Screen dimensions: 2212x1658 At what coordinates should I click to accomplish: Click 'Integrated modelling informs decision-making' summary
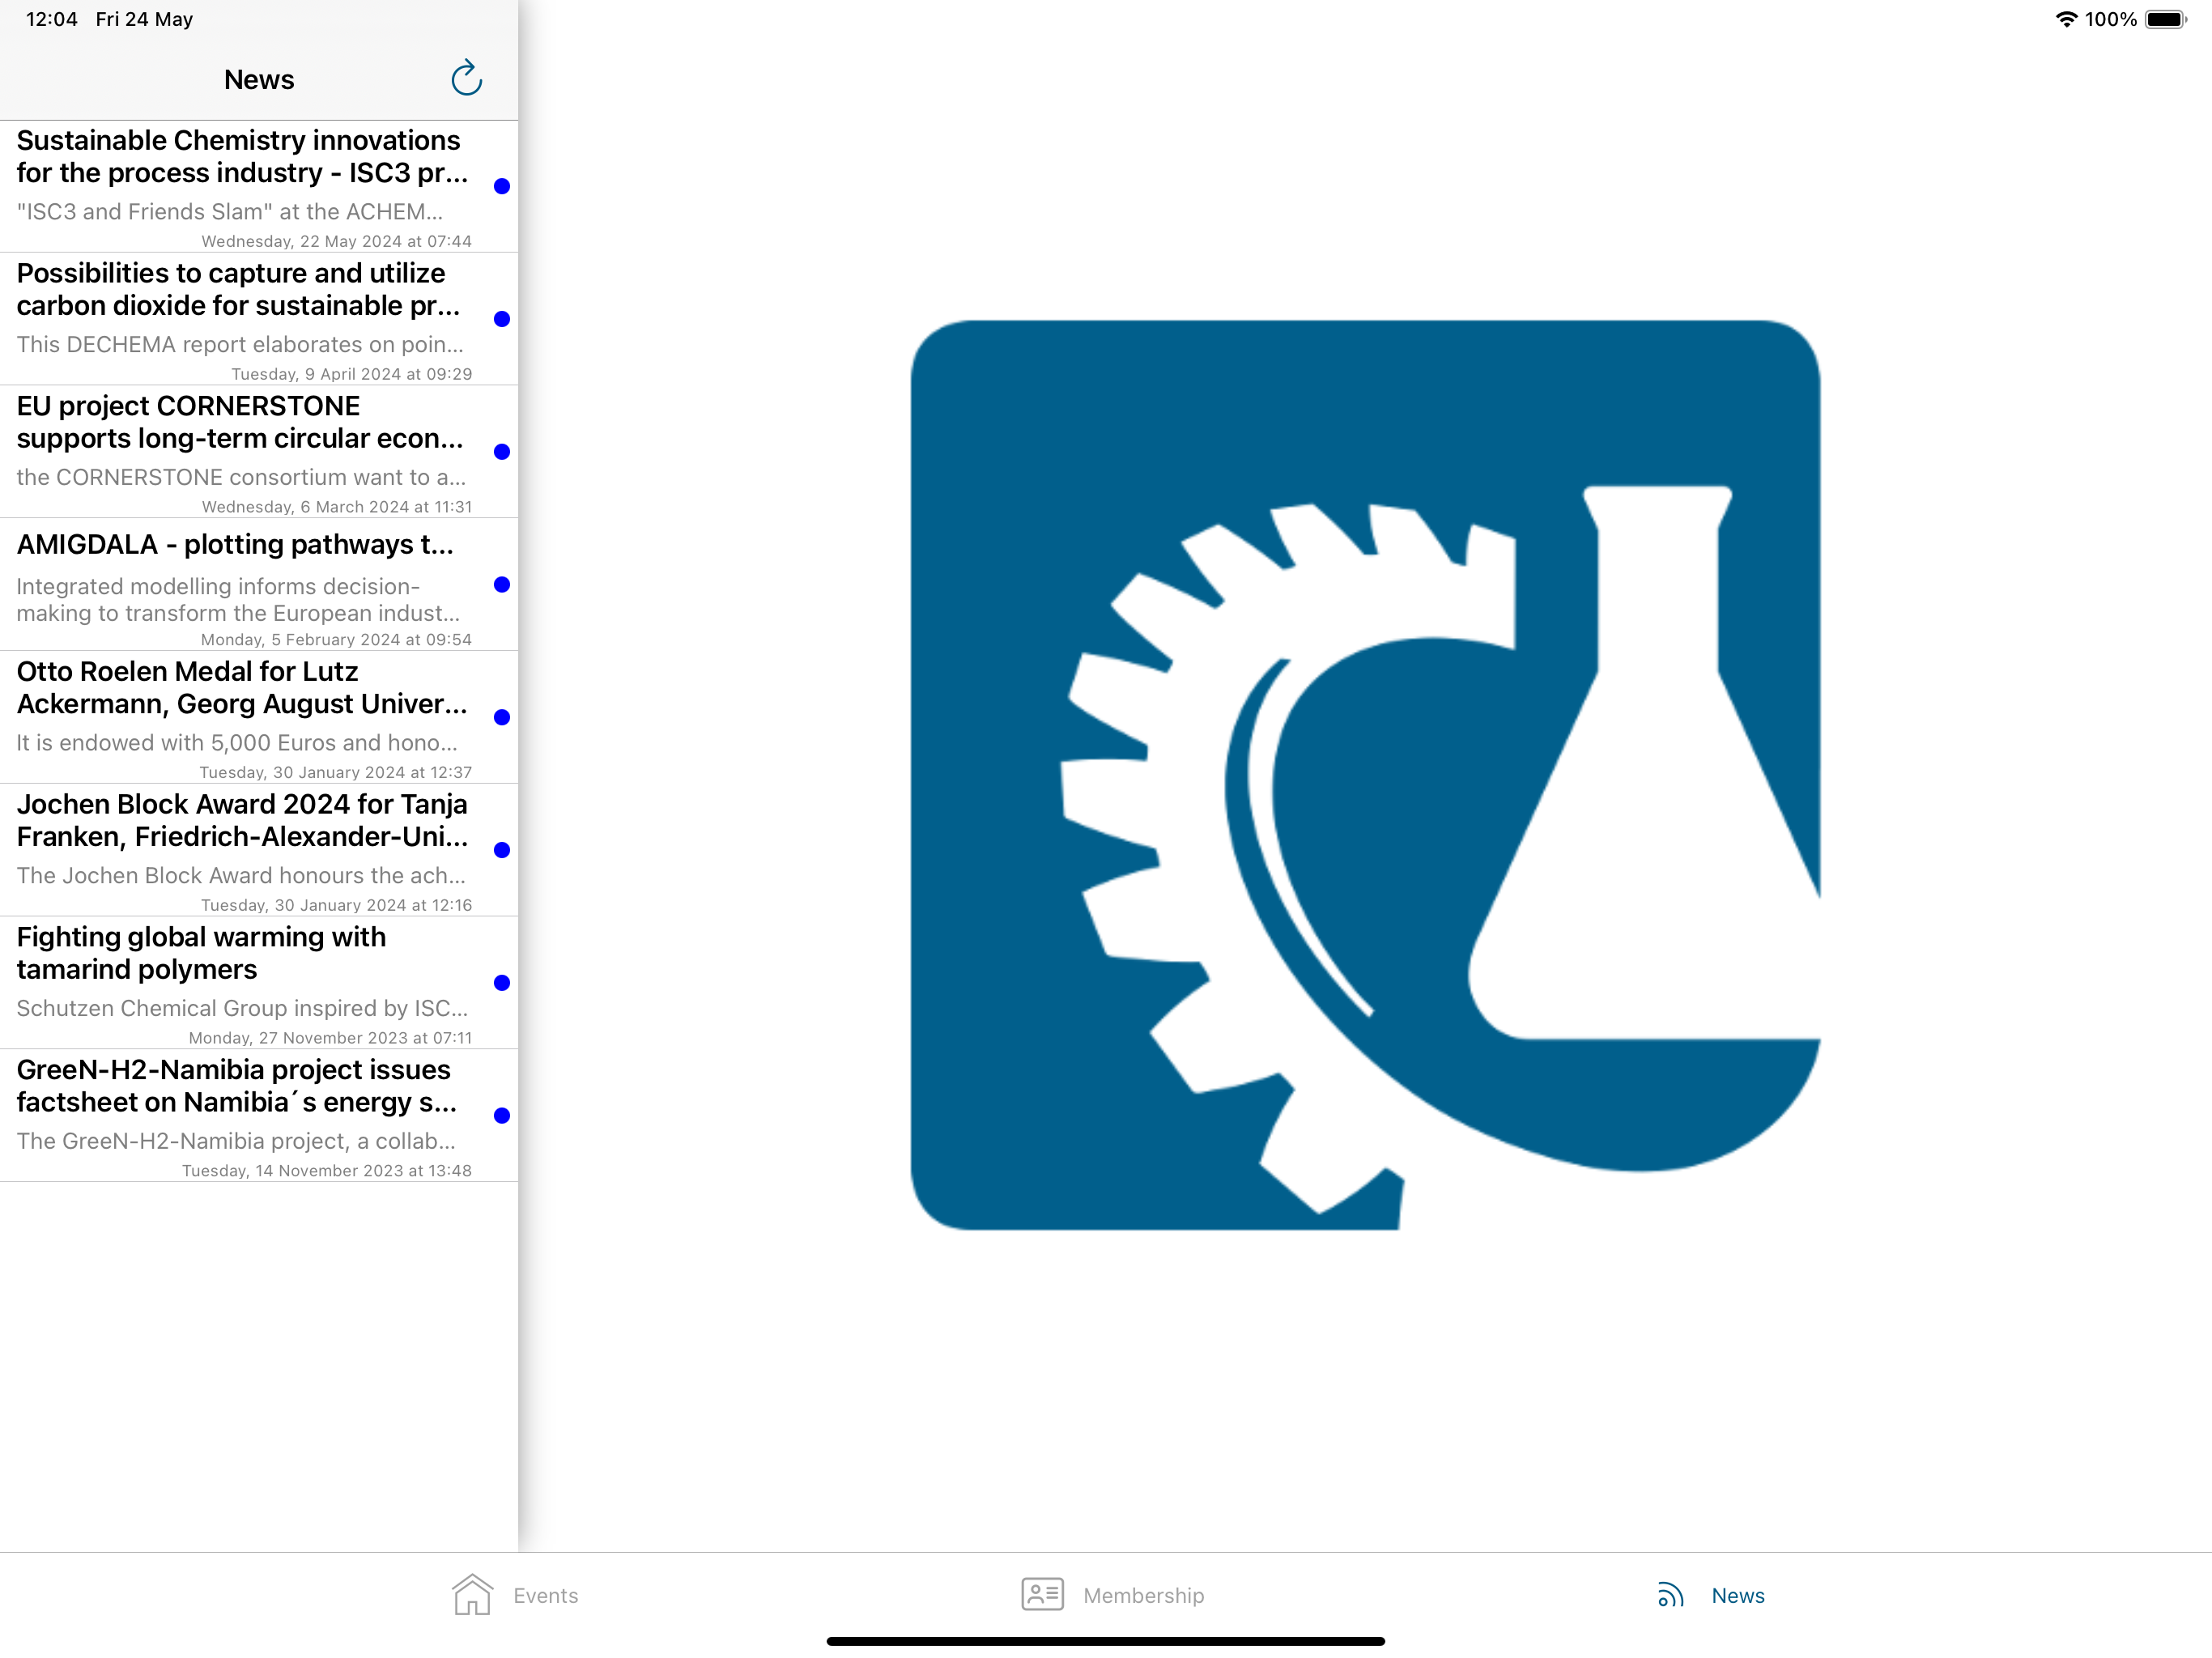tap(238, 600)
